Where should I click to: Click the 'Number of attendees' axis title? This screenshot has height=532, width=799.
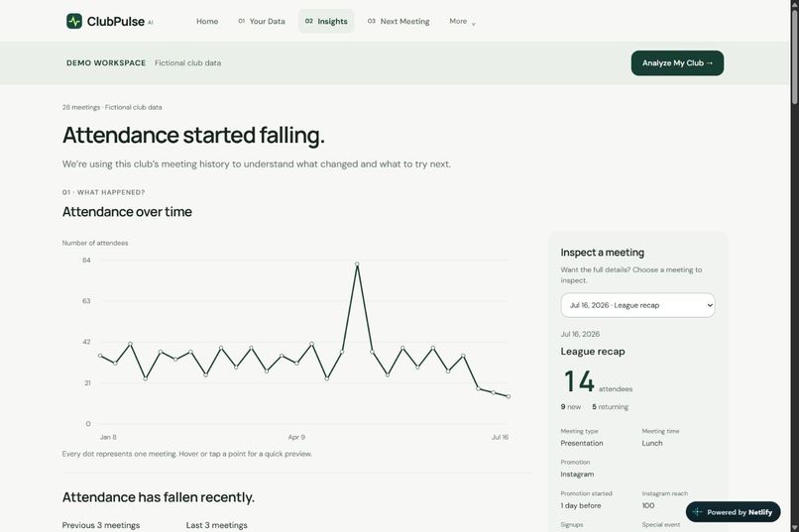(95, 243)
